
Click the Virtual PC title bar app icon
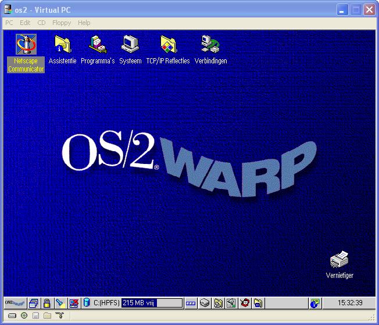8,9
